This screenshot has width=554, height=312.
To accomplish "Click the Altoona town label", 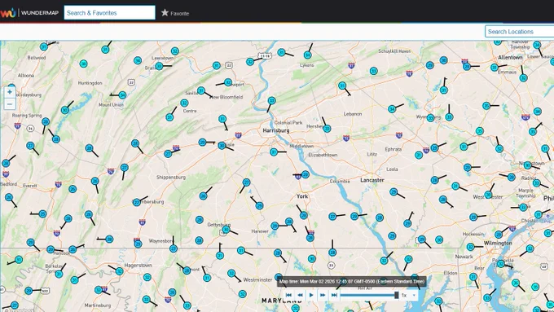I will coord(26,75).
